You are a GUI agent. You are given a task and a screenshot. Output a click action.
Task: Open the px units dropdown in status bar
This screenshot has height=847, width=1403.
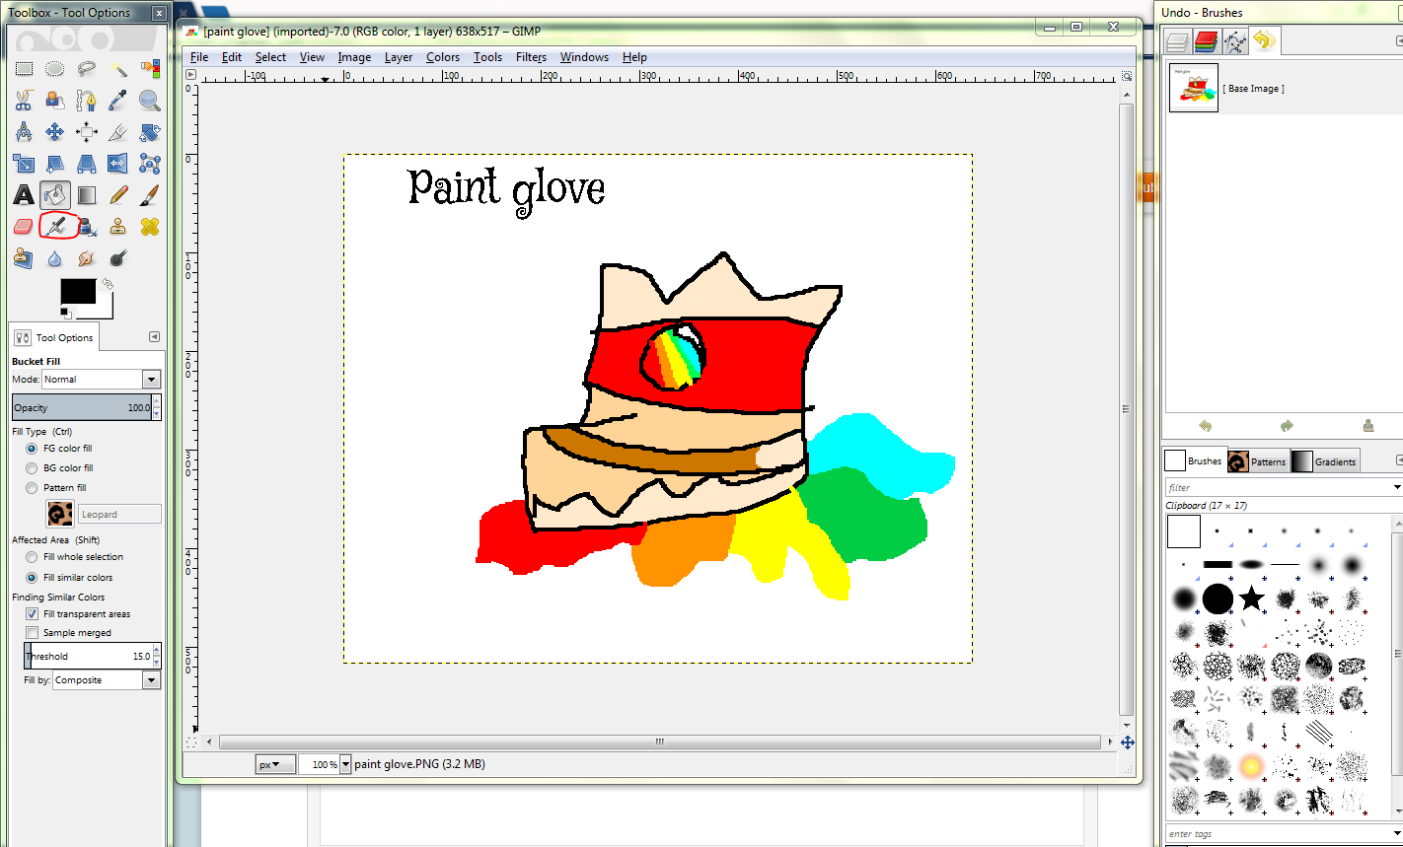(x=275, y=764)
